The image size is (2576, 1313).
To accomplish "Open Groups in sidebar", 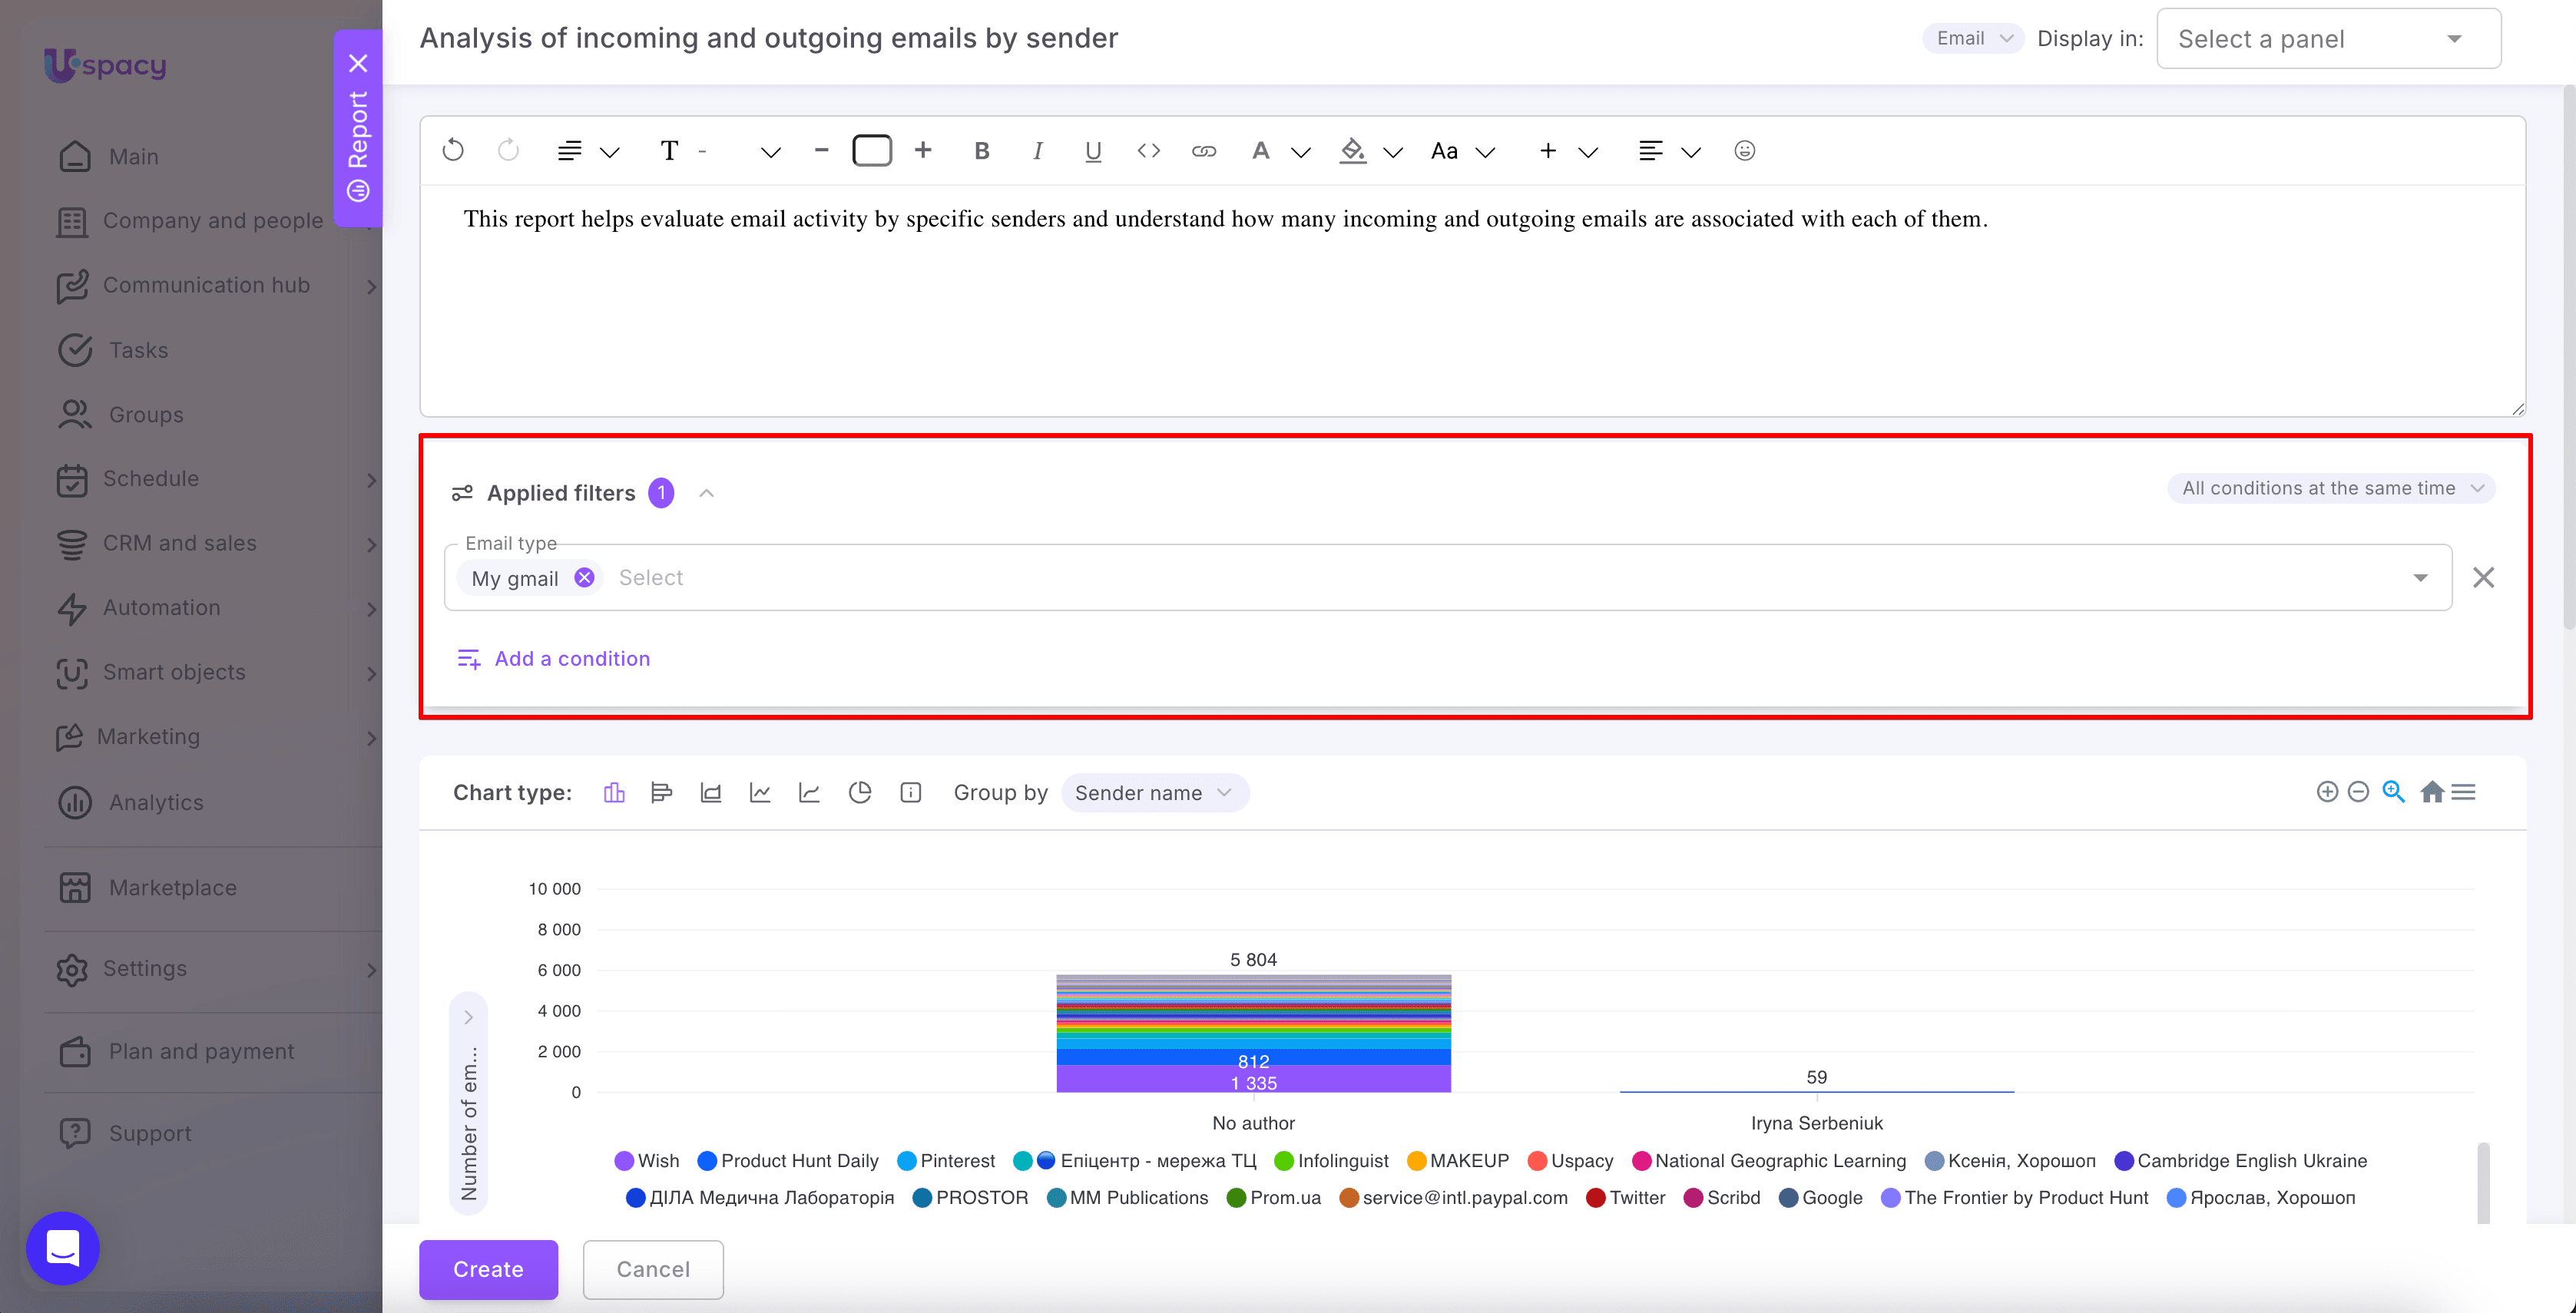I will [x=146, y=414].
